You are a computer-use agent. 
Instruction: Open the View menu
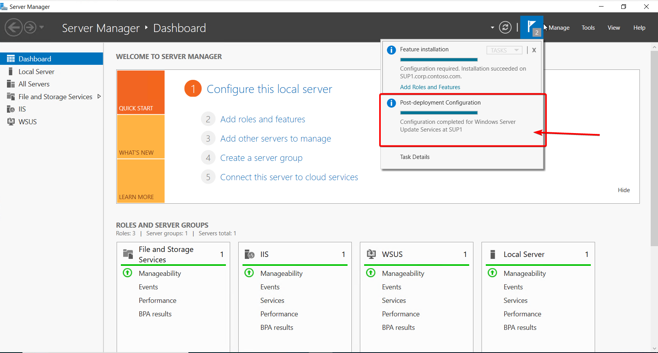(x=614, y=28)
